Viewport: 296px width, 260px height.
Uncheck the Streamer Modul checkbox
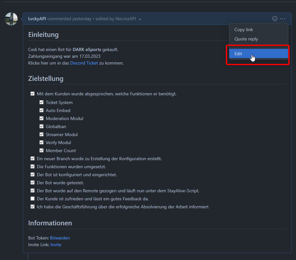pos(41,134)
